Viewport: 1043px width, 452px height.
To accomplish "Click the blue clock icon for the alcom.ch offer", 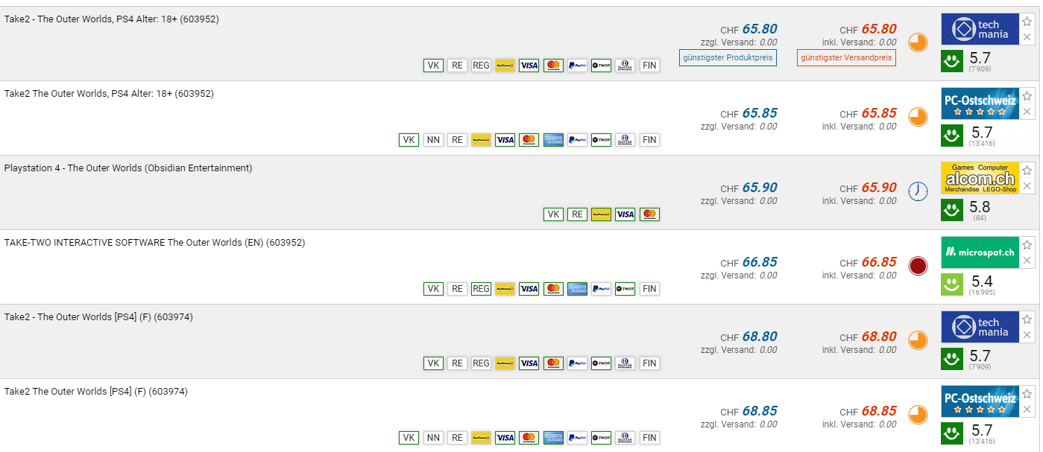I will tap(918, 191).
